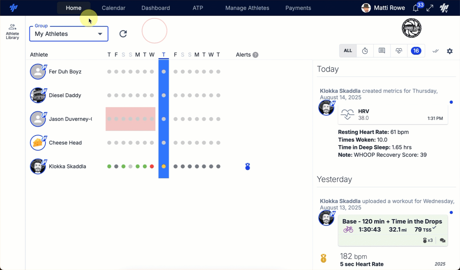Toggle the workouts stopwatch feed filter
Viewport: 460px width, 270px height.
tap(365, 51)
